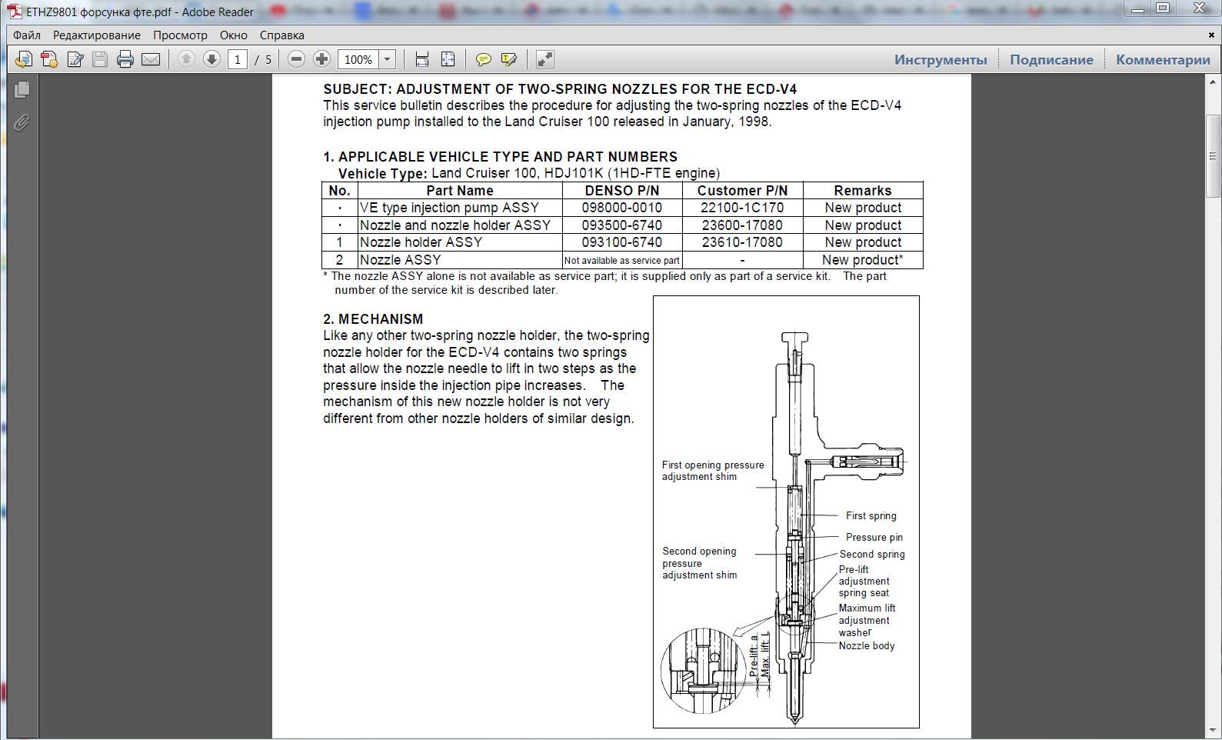Screen dimensions: 1222x740
Task: Add a sticky note comment
Action: click(x=483, y=59)
